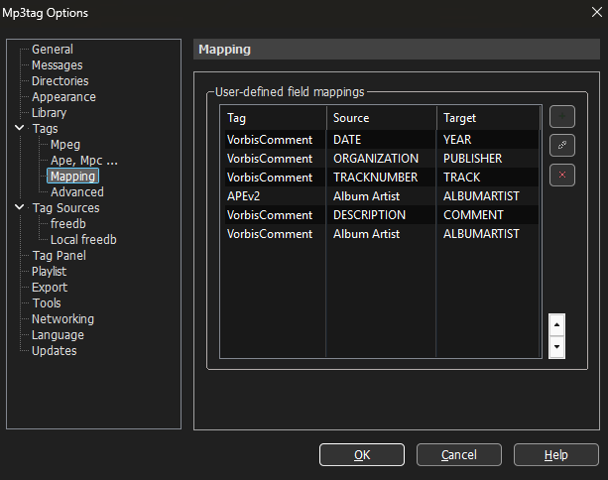Viewport: 608px width, 480px height.
Task: Collapse the Tags tree node
Action: tap(20, 128)
